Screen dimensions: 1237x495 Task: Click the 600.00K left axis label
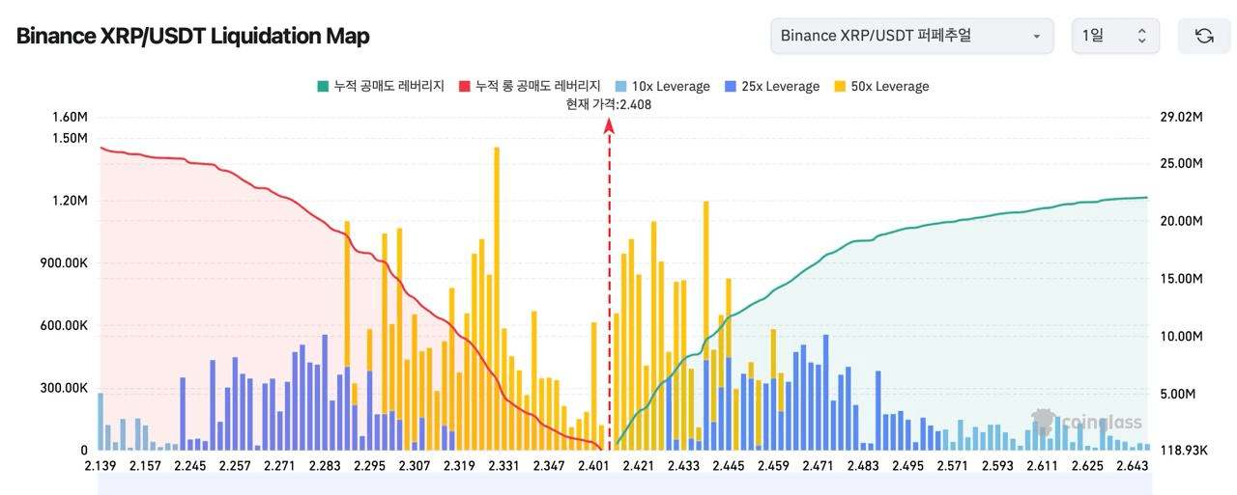point(65,326)
